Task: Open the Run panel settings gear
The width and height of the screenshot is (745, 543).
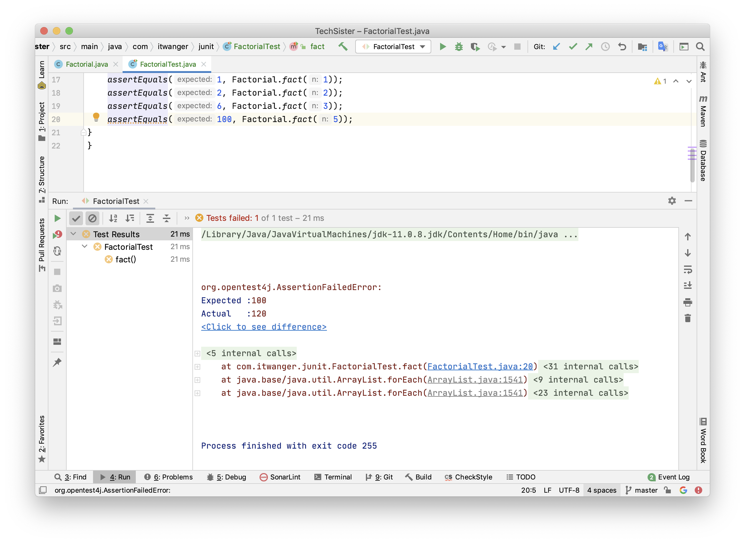Action: point(672,201)
